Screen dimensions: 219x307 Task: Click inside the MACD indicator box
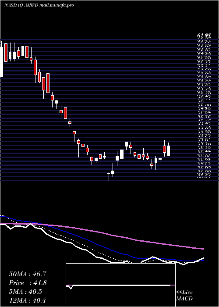[120, 285]
